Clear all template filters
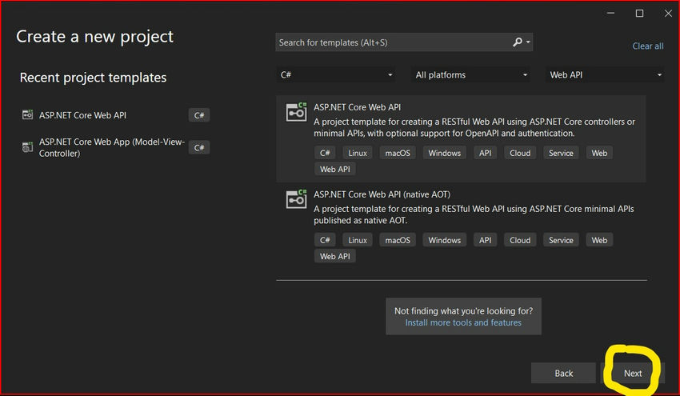Screen dimensions: 680x396 point(647,46)
